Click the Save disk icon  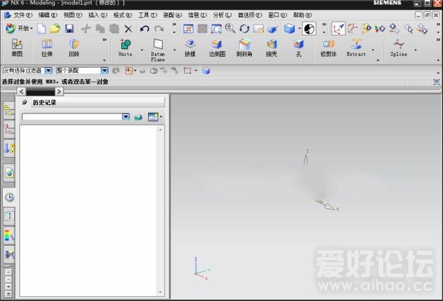click(x=69, y=28)
